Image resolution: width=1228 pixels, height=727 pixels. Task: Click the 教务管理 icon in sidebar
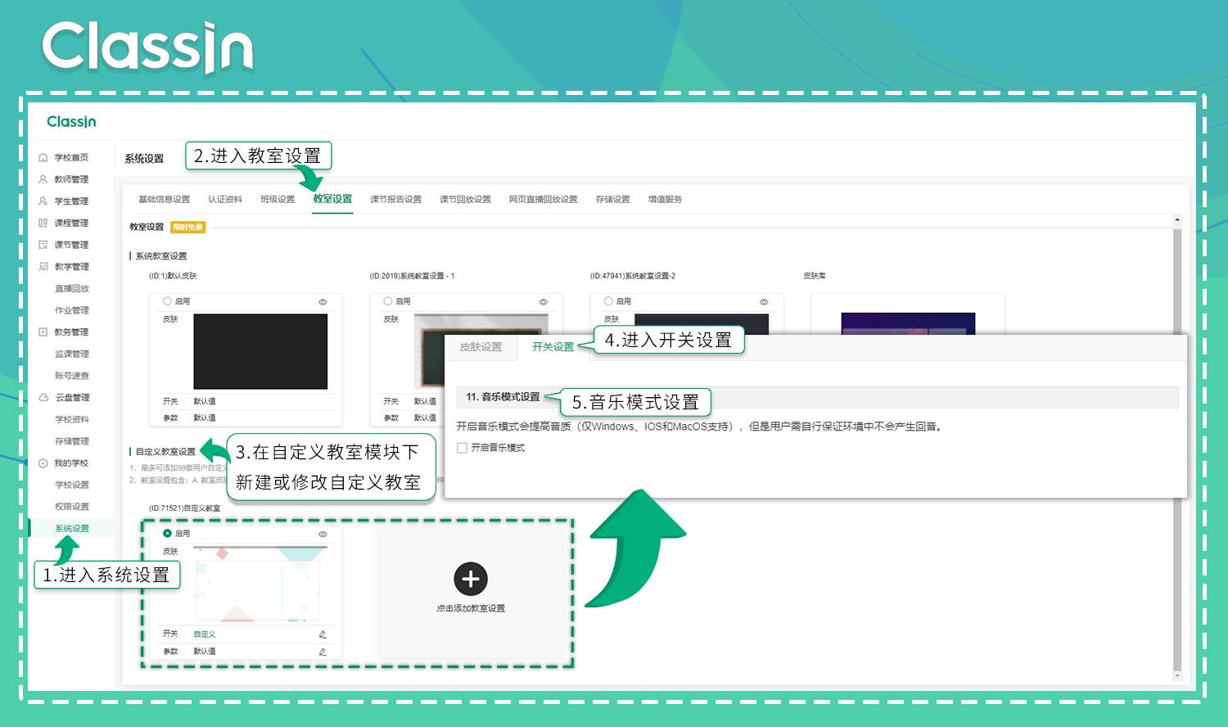point(43,332)
